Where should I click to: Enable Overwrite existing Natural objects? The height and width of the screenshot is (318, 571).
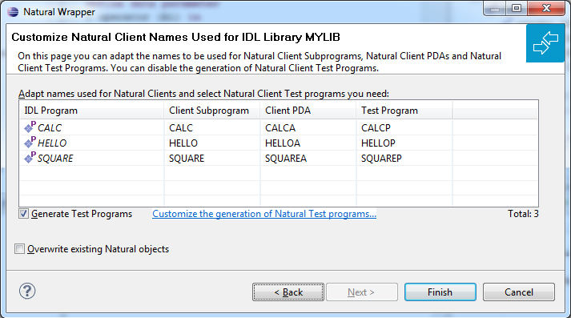tap(19, 249)
